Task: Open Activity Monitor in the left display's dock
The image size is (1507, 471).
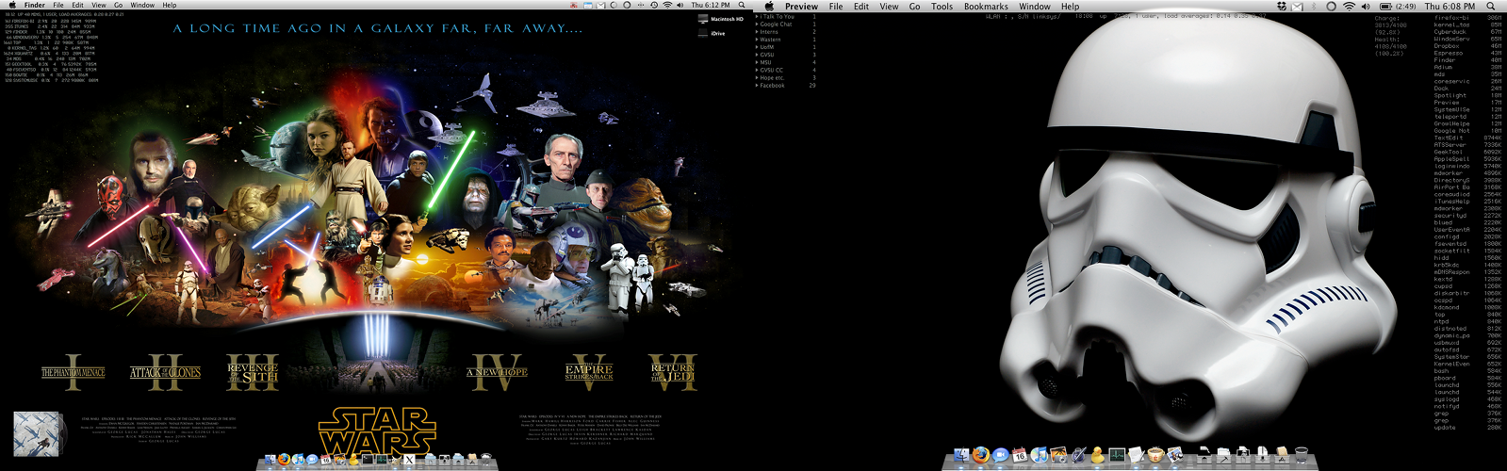Action: (381, 460)
